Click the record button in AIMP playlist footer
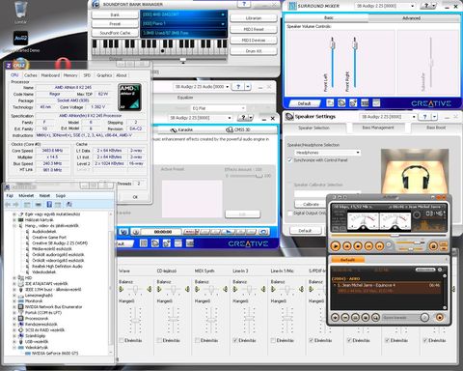463x371 pixels. 440,318
